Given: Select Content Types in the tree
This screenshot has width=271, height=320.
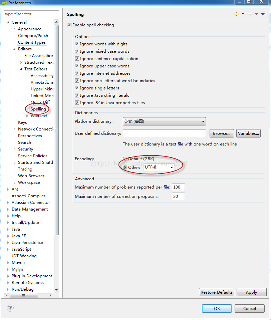Looking at the screenshot, I should [x=32, y=42].
